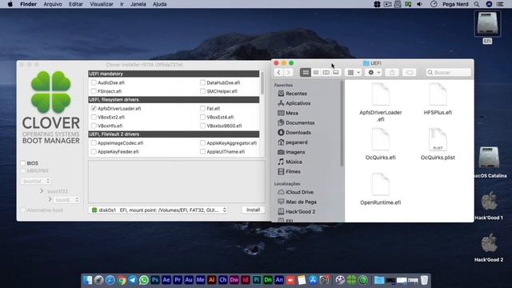Open Photoshop from the Dock
The width and height of the screenshot is (512, 288).
(x=155, y=280)
